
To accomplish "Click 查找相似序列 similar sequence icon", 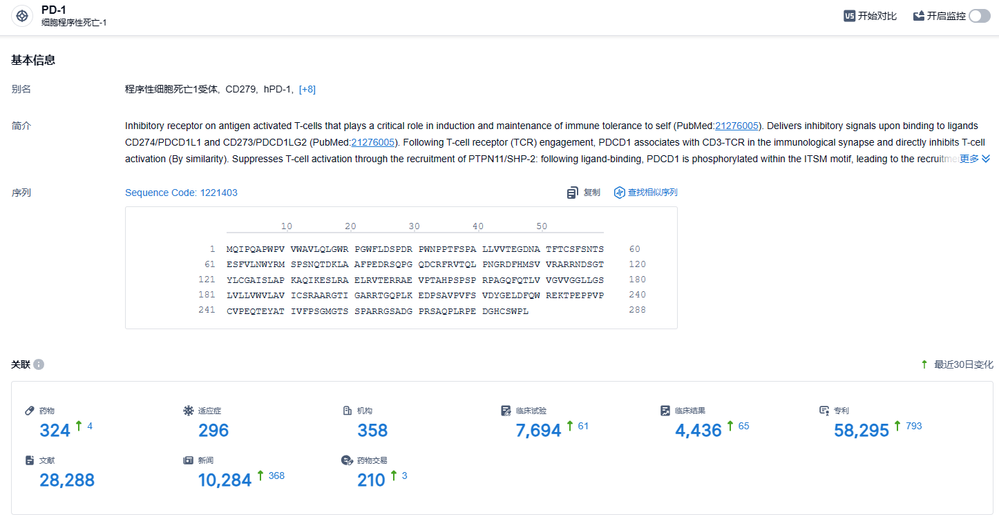I will (x=620, y=193).
